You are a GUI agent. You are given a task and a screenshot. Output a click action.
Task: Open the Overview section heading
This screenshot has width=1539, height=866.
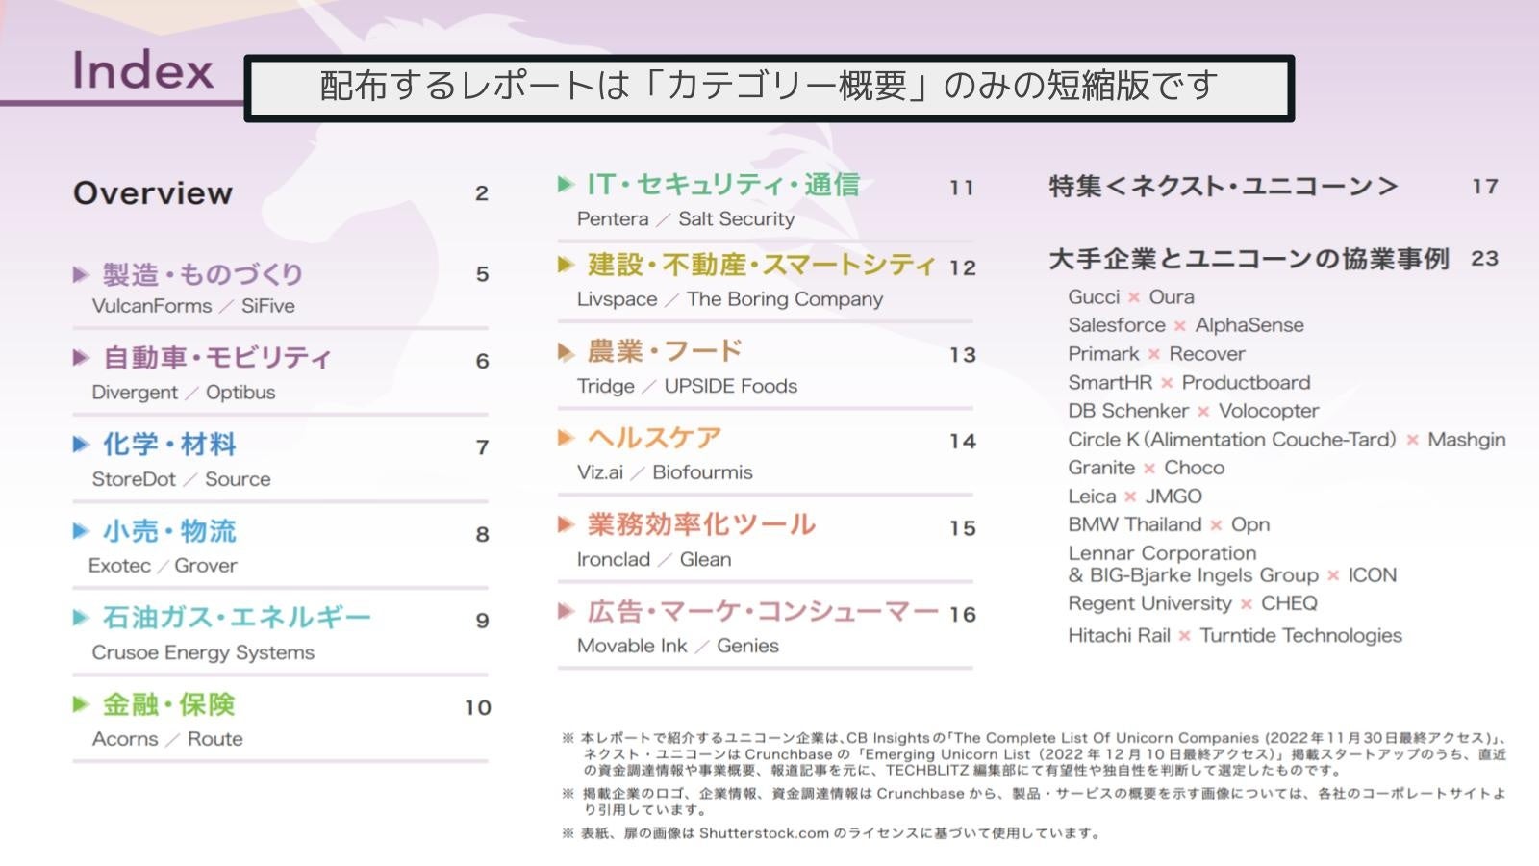[x=153, y=193]
